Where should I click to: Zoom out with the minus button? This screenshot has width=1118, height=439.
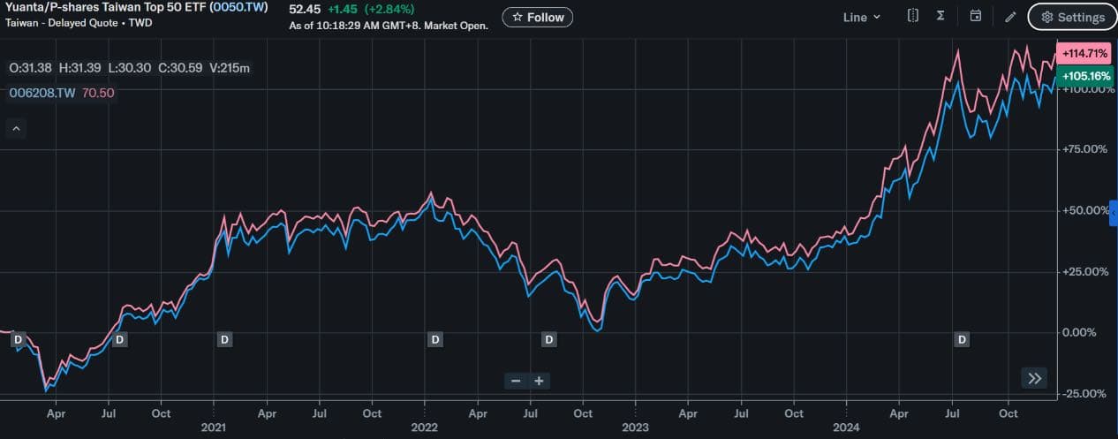(516, 381)
